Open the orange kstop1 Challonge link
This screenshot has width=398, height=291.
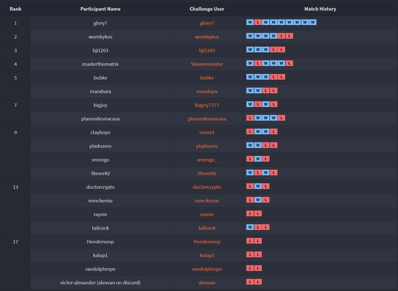click(207, 255)
